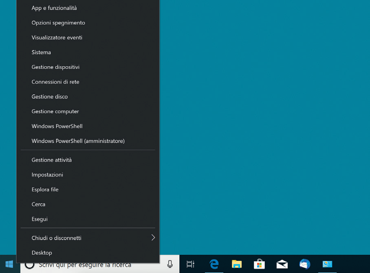Open Impostazioni from menu
Viewport: 370px width, 273px height.
click(x=88, y=175)
